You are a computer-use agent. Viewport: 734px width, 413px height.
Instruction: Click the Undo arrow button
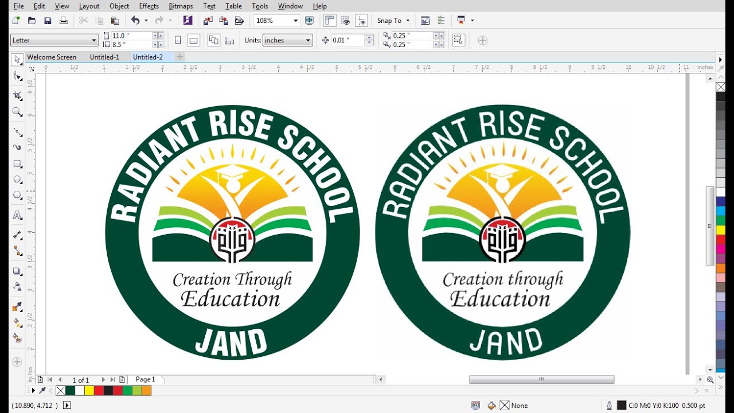point(135,21)
